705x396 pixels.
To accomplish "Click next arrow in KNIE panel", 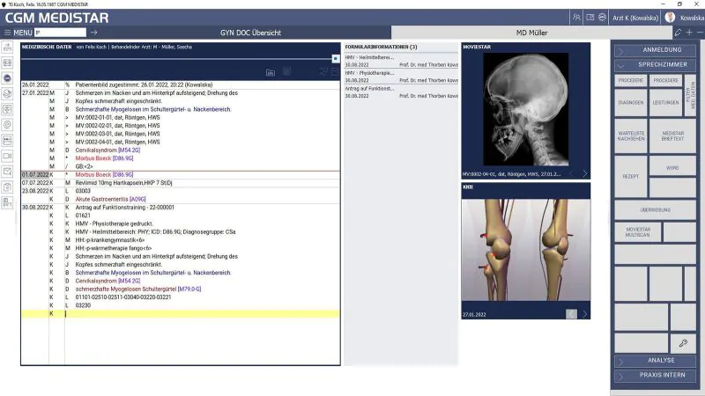I will coord(585,314).
